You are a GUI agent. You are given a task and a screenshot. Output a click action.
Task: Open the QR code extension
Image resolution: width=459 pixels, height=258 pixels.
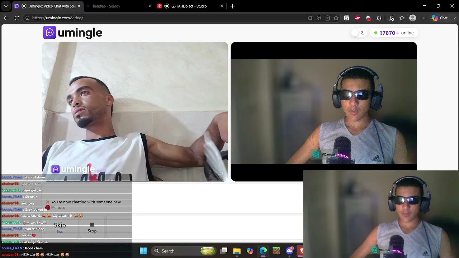click(x=347, y=18)
